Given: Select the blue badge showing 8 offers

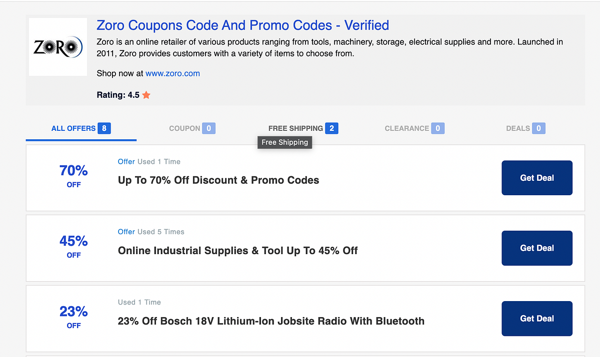Looking at the screenshot, I should 105,128.
